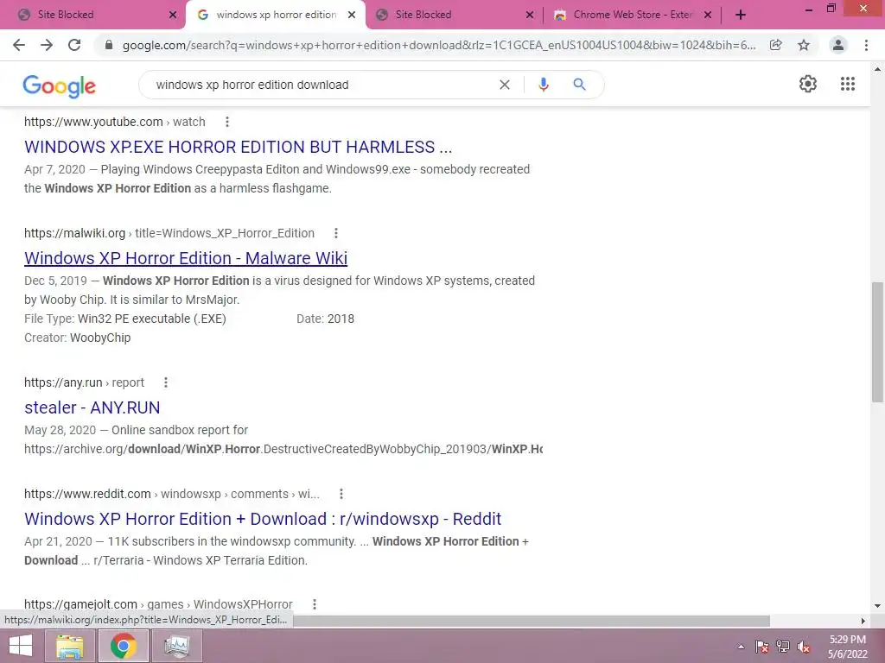The height and width of the screenshot is (663, 885).
Task: Go forward with the browser arrow
Action: coord(47,45)
